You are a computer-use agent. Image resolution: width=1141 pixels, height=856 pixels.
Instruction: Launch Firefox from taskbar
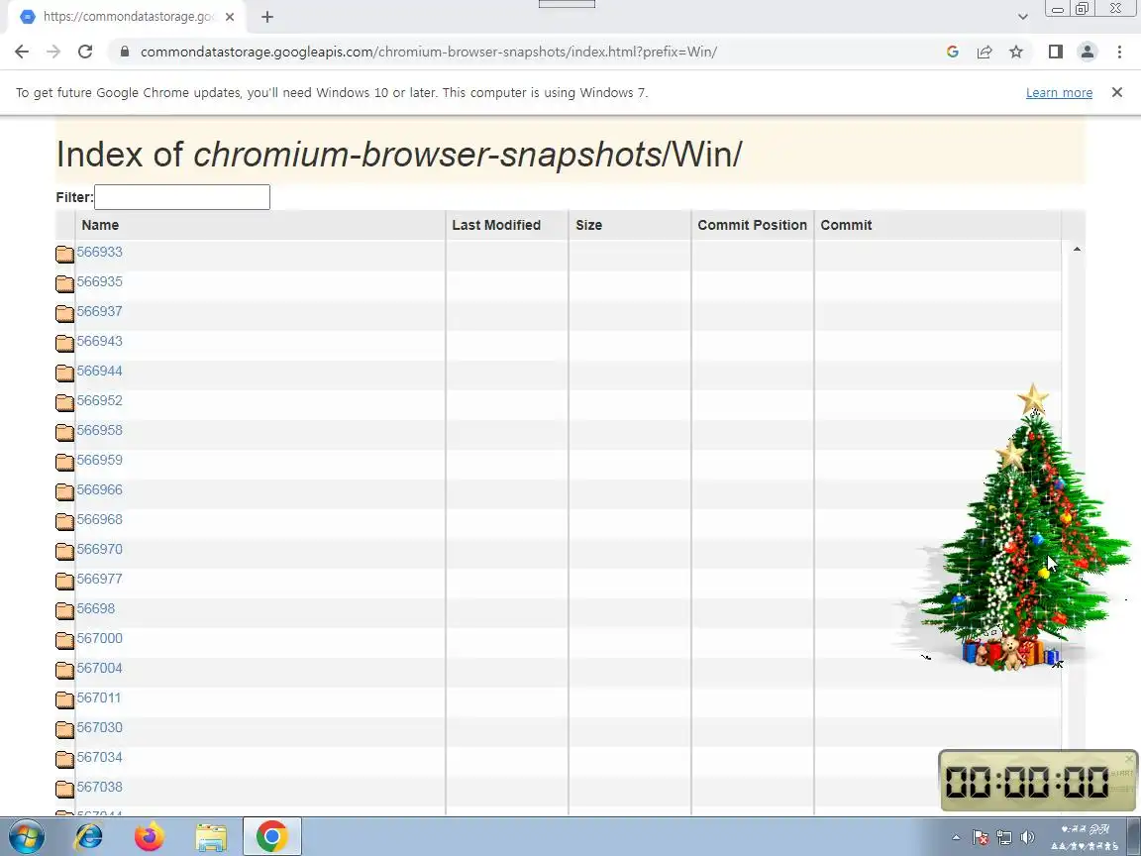pyautogui.click(x=150, y=837)
